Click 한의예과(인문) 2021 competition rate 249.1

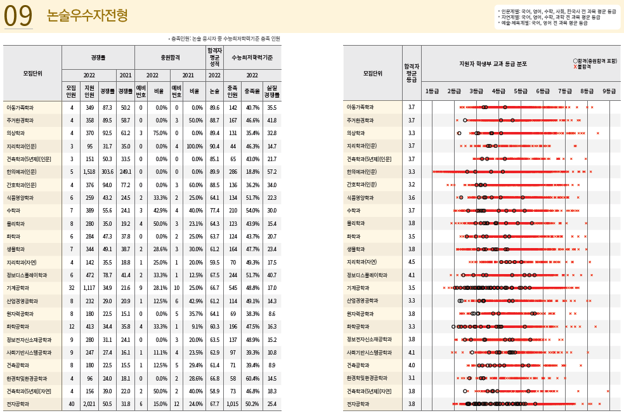[x=126, y=172]
